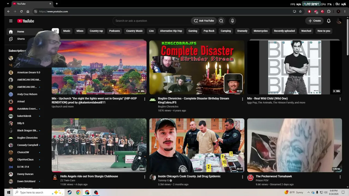
Task: Play the Complete Disaster Birthday Stream thumbnail
Action: click(197, 68)
